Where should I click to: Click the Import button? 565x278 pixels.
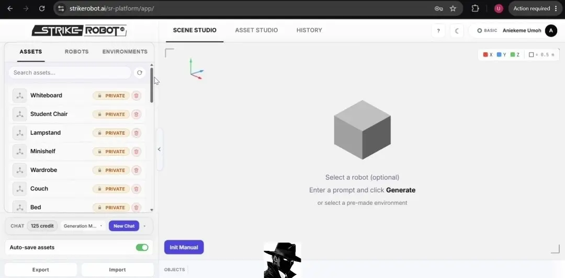(118, 270)
